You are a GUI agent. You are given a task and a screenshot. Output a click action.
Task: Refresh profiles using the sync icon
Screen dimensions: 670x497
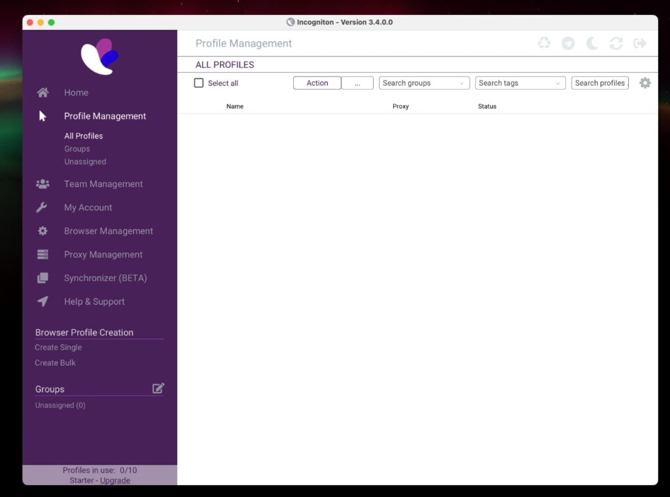(616, 43)
